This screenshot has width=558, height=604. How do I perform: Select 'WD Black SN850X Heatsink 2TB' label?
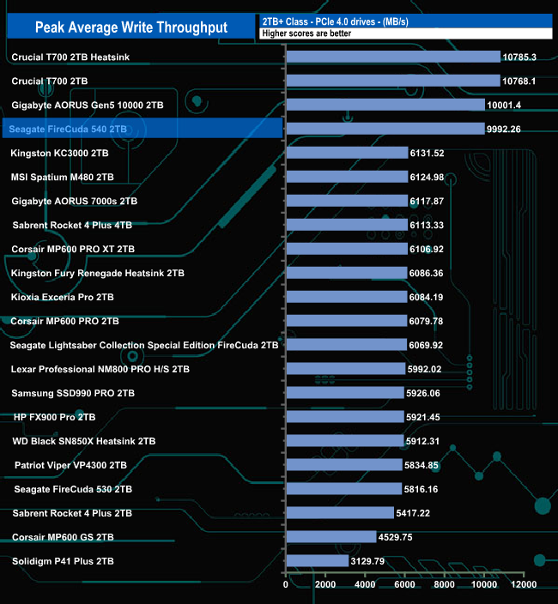pyautogui.click(x=83, y=441)
